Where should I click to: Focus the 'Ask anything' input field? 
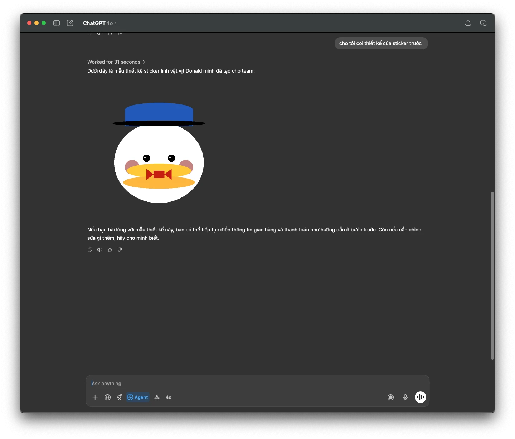click(x=257, y=384)
